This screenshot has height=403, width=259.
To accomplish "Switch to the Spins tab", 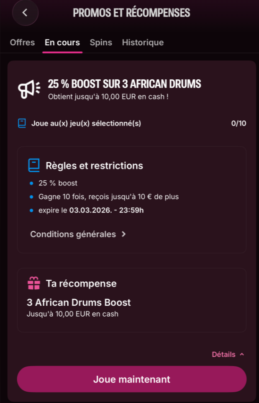I will 101,42.
